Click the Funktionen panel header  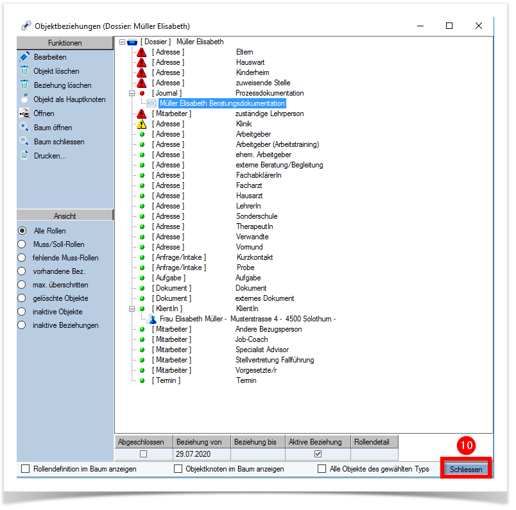[x=65, y=43]
